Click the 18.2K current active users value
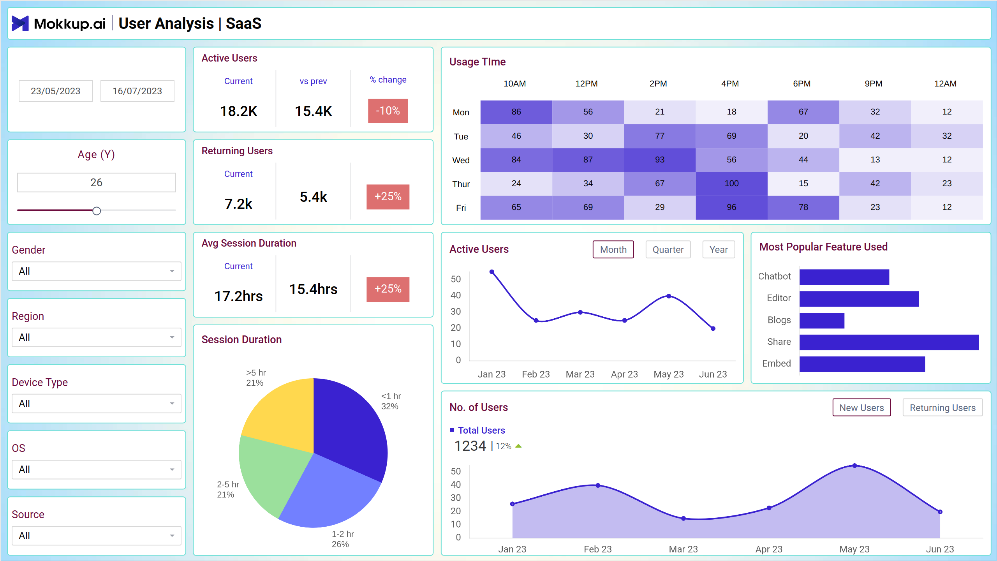The image size is (997, 561). [239, 111]
